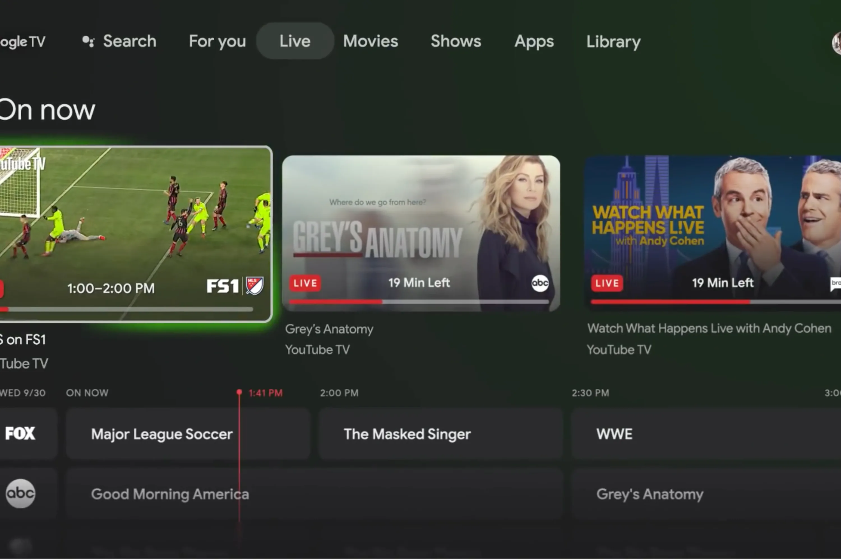Image resolution: width=841 pixels, height=560 pixels.
Task: Click YouTube TV text under Watch What Happens
Action: 619,350
